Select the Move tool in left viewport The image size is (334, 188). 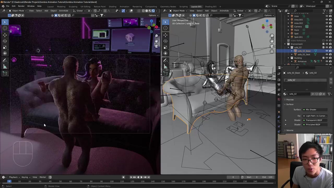point(5,35)
